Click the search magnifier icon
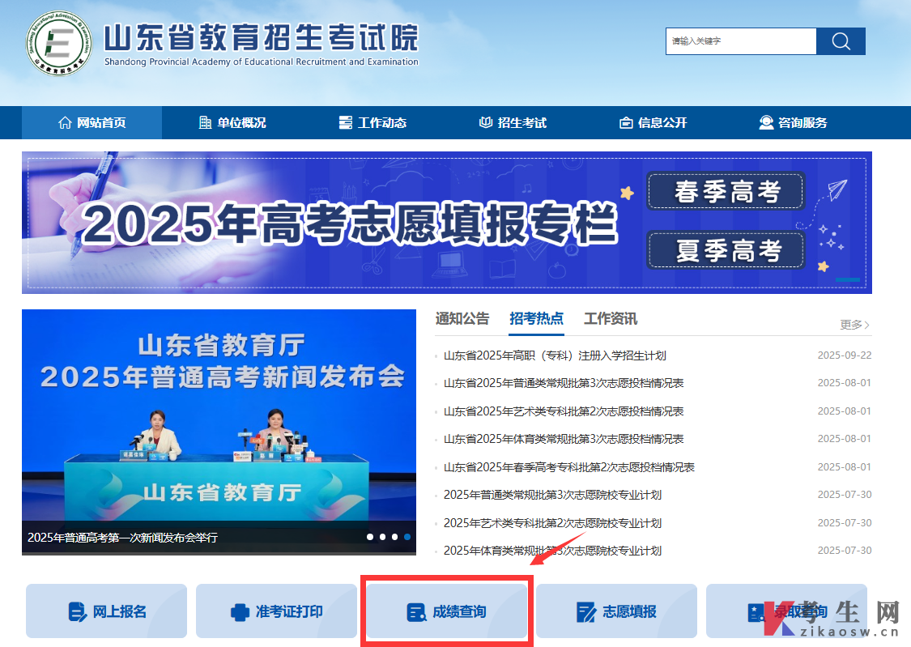 tap(841, 40)
